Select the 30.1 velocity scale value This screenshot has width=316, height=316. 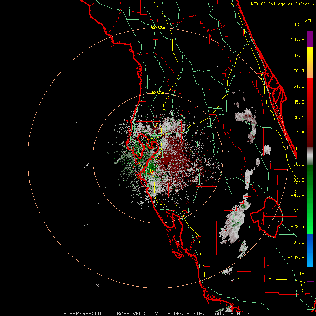[x=299, y=118]
